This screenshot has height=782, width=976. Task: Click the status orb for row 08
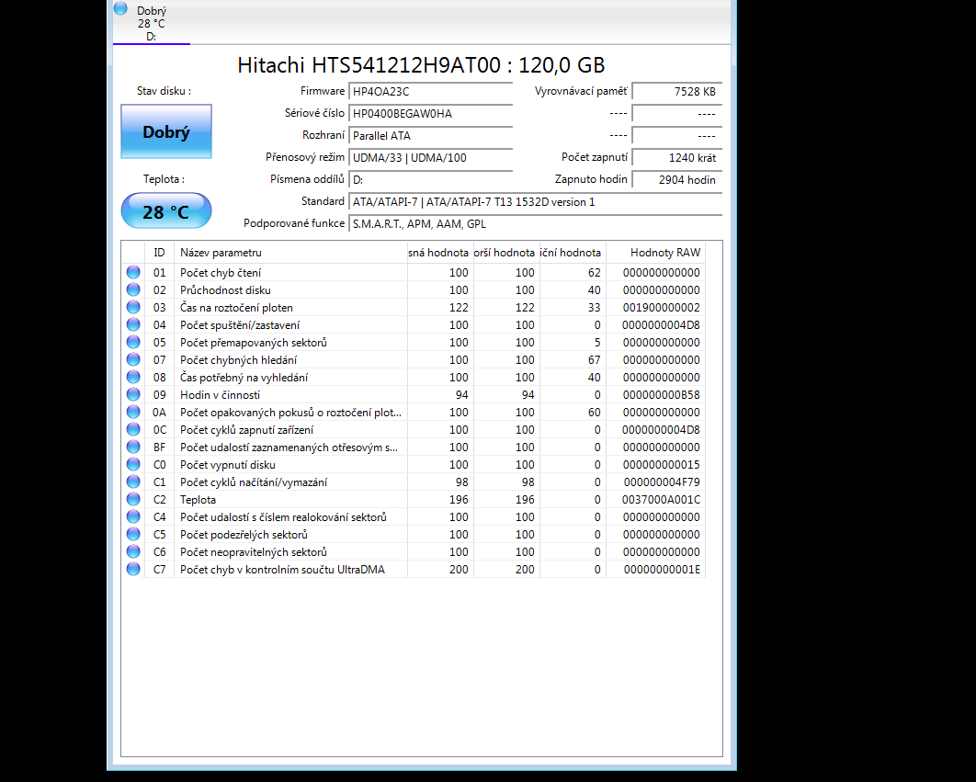[x=133, y=377]
